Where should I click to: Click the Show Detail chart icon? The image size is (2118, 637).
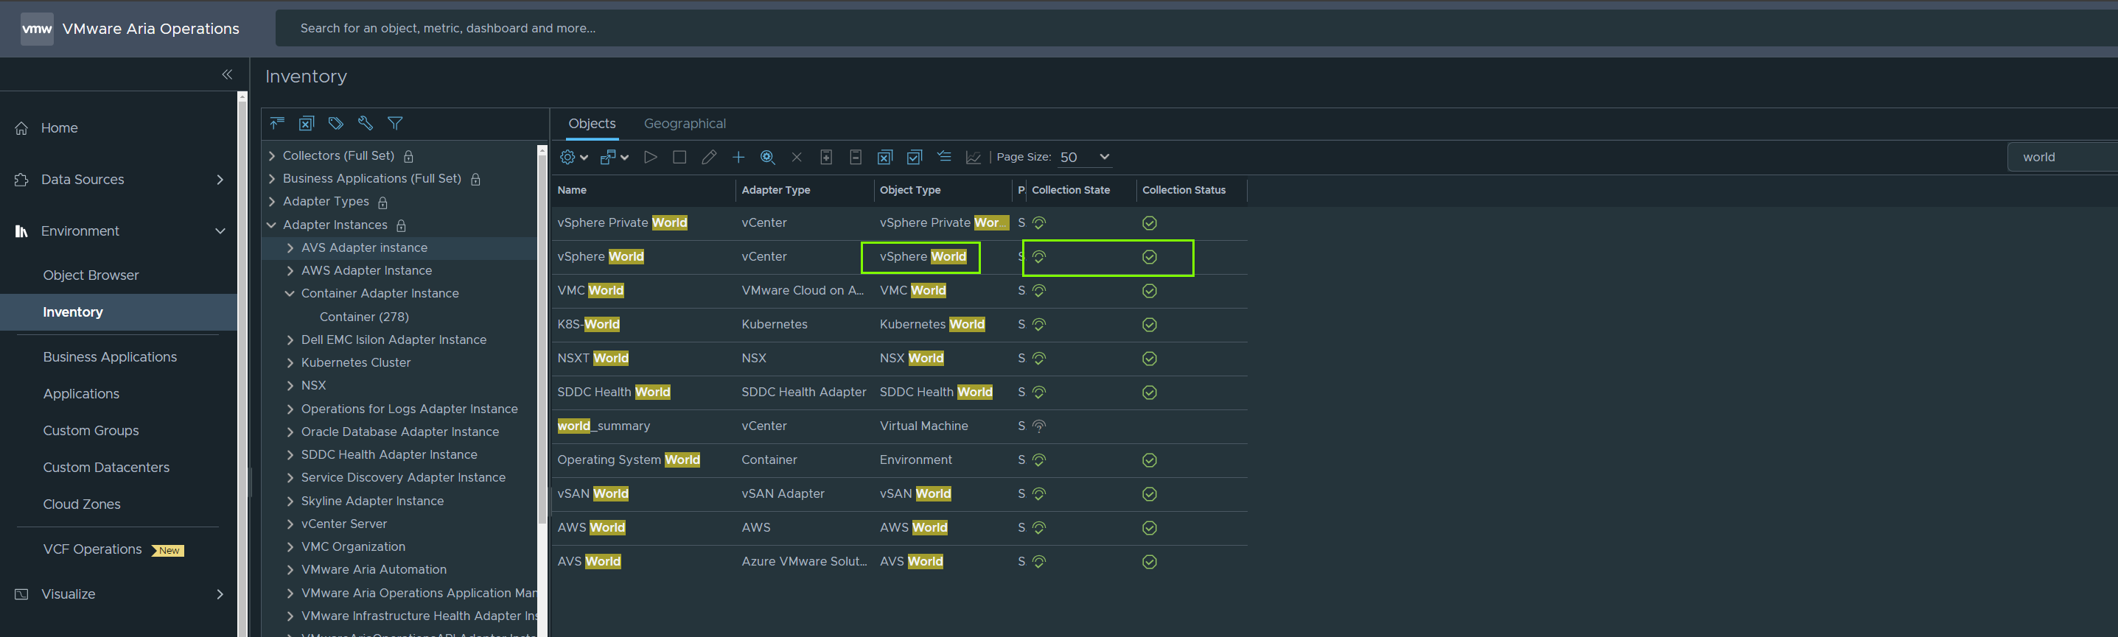click(974, 157)
